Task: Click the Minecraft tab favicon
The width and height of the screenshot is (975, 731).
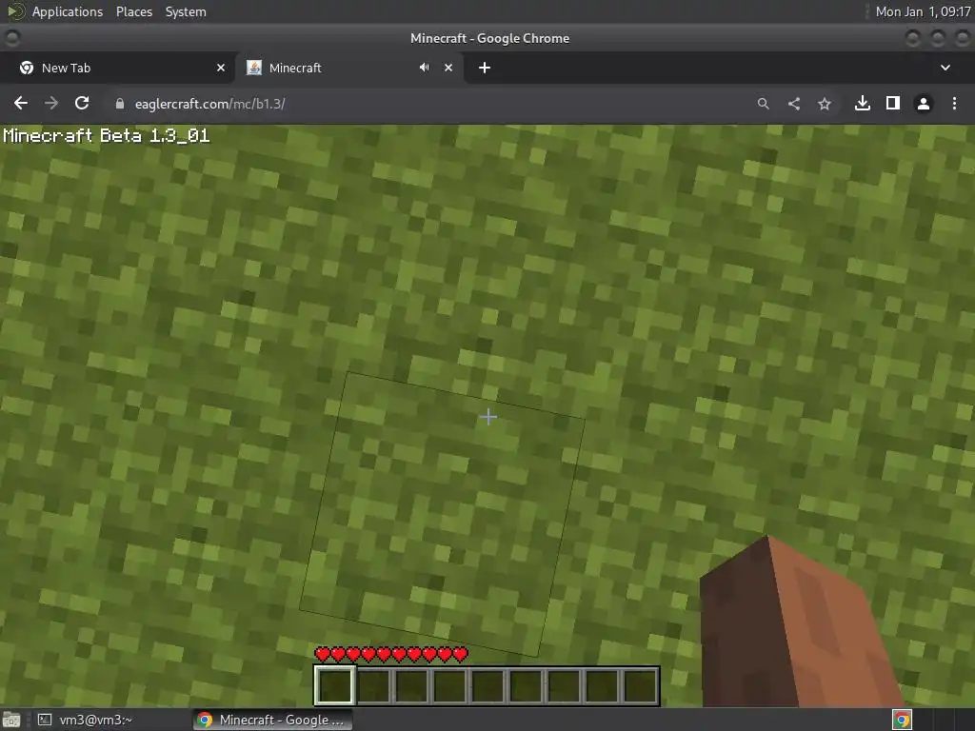Action: 253,68
